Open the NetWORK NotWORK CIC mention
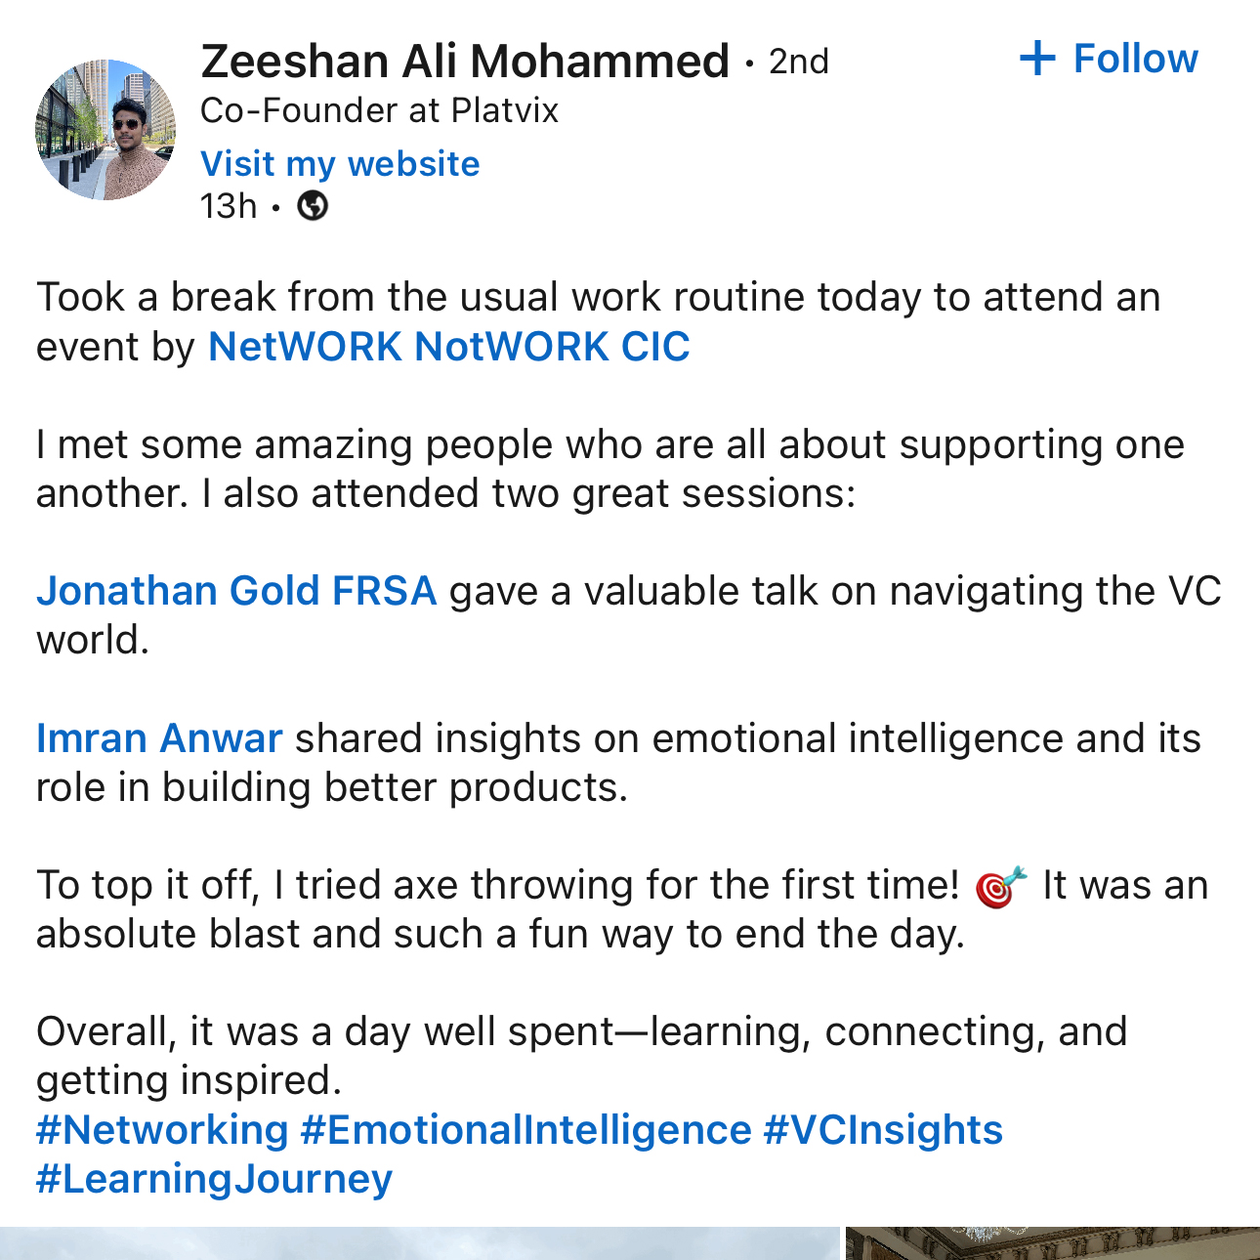 (x=448, y=347)
